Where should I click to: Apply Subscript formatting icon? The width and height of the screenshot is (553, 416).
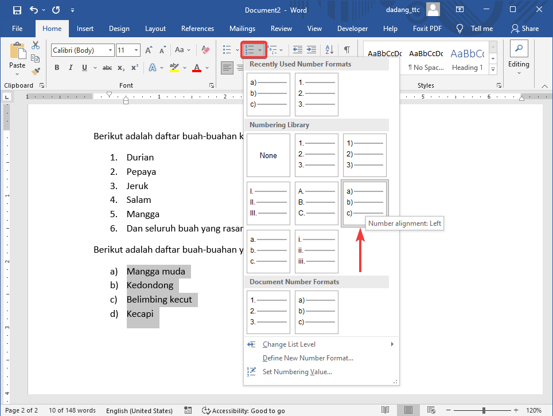click(x=120, y=68)
